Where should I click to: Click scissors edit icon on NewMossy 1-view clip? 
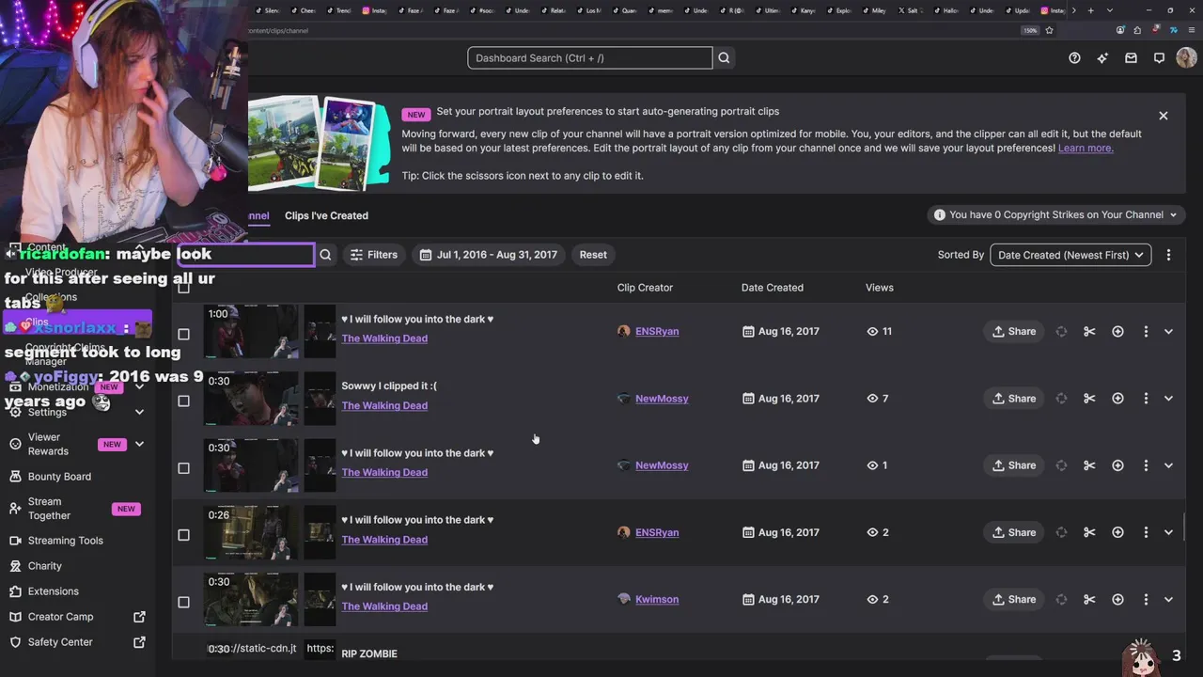pyautogui.click(x=1089, y=465)
